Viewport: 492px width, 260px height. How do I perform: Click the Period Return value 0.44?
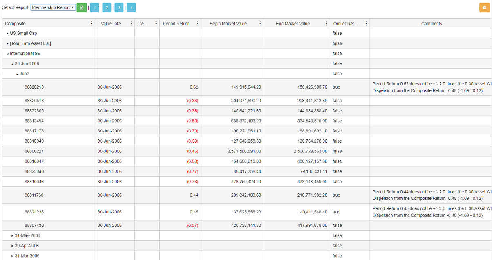(194, 195)
